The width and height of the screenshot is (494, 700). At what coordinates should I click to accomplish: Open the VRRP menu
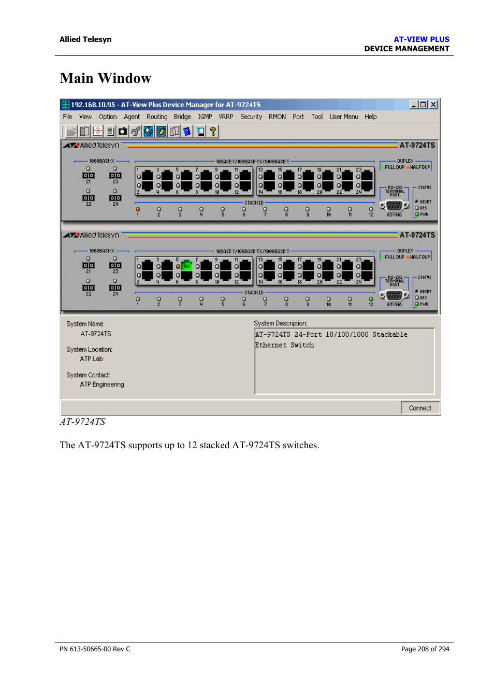click(226, 117)
